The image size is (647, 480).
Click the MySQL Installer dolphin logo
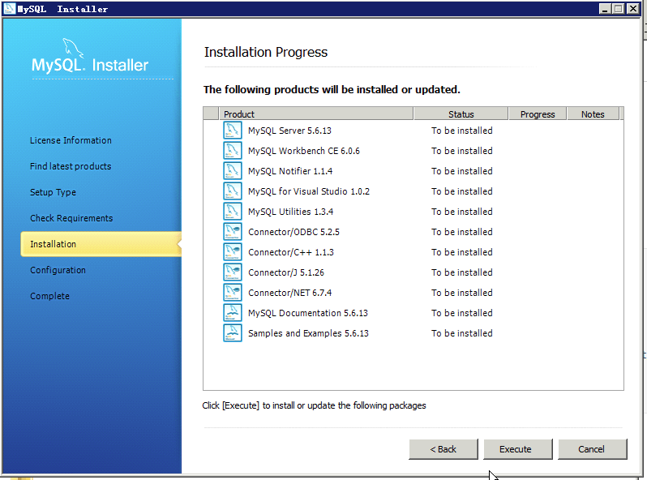tap(73, 49)
